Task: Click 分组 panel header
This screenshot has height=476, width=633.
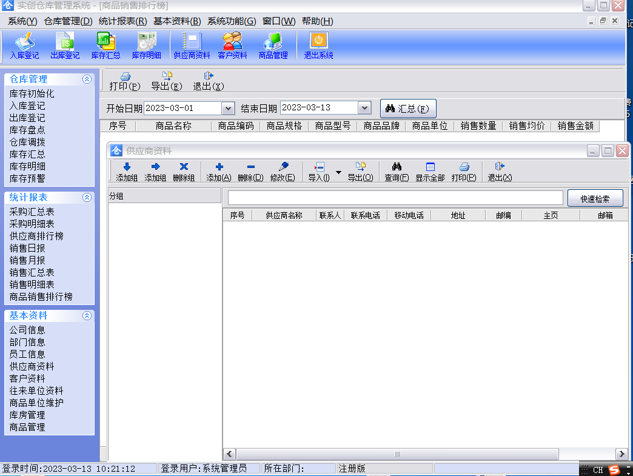Action: pyautogui.click(x=165, y=196)
